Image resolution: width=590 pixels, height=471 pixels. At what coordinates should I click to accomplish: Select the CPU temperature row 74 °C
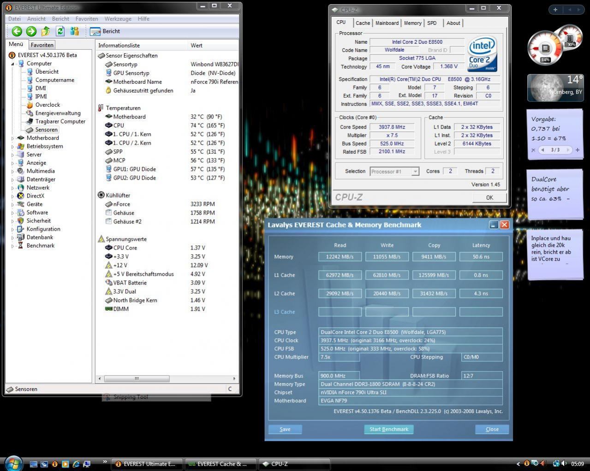(x=168, y=125)
